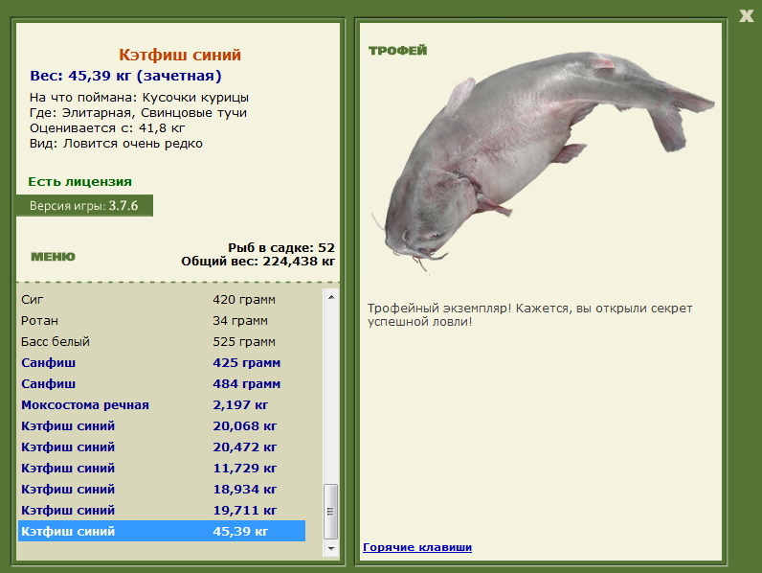
Task: Select the Басс белый 525 грамм row
Action: (162, 341)
